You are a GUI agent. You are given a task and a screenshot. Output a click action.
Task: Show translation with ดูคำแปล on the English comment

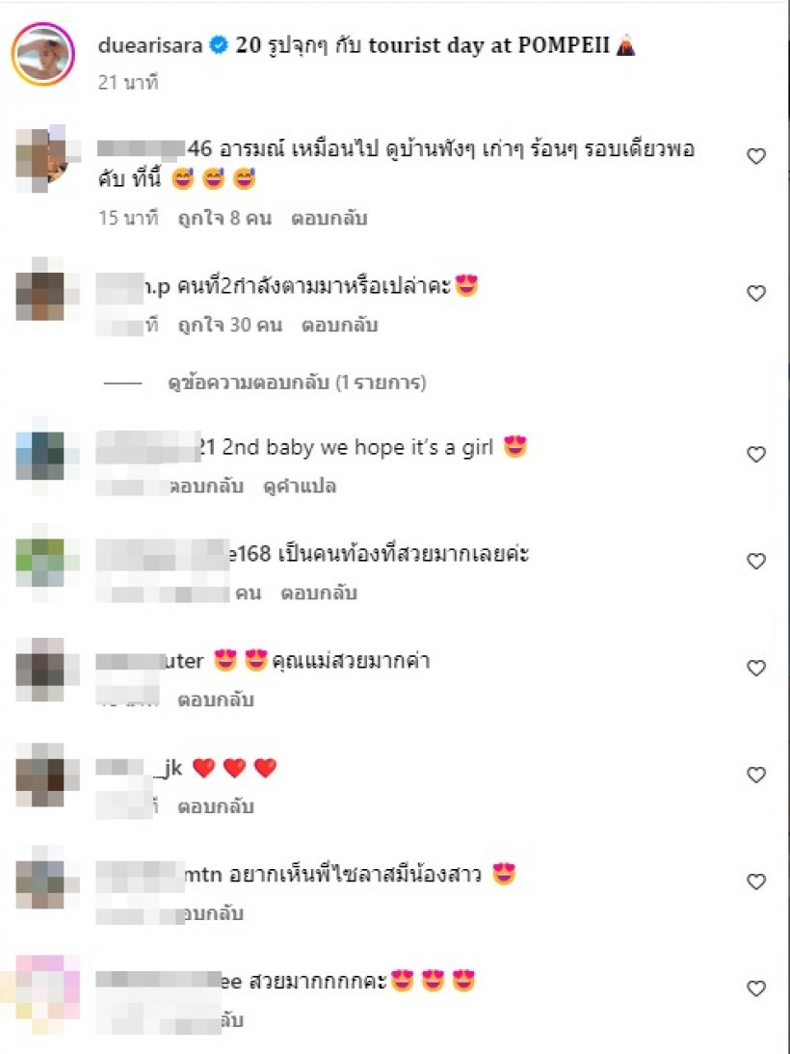coord(300,486)
